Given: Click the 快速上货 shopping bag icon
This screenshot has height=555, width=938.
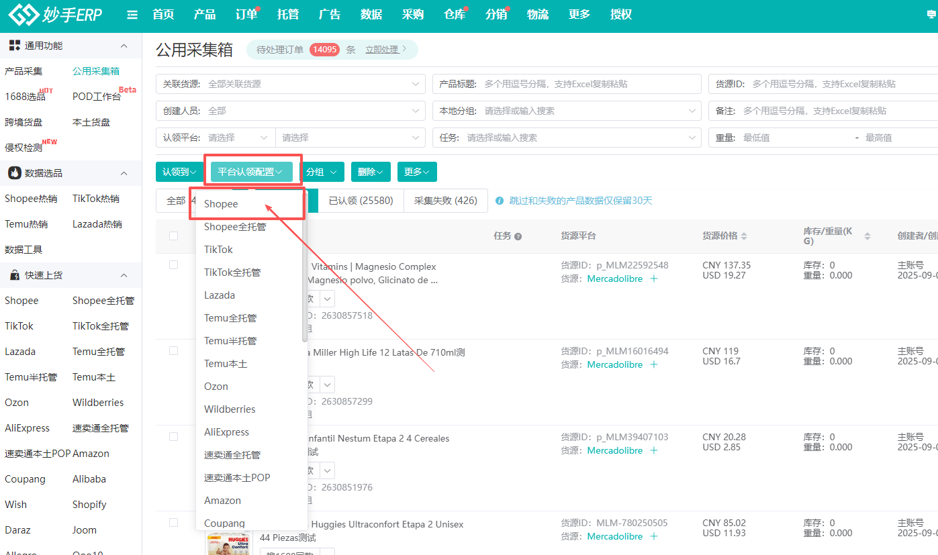Looking at the screenshot, I should tap(15, 275).
